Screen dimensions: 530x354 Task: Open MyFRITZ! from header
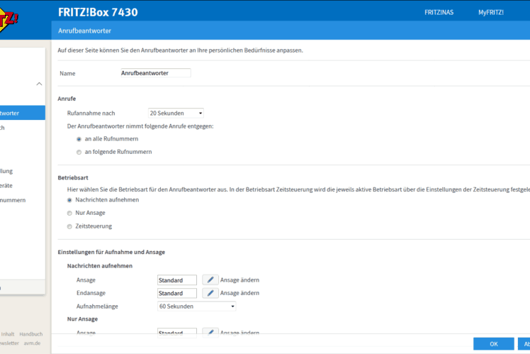(491, 13)
